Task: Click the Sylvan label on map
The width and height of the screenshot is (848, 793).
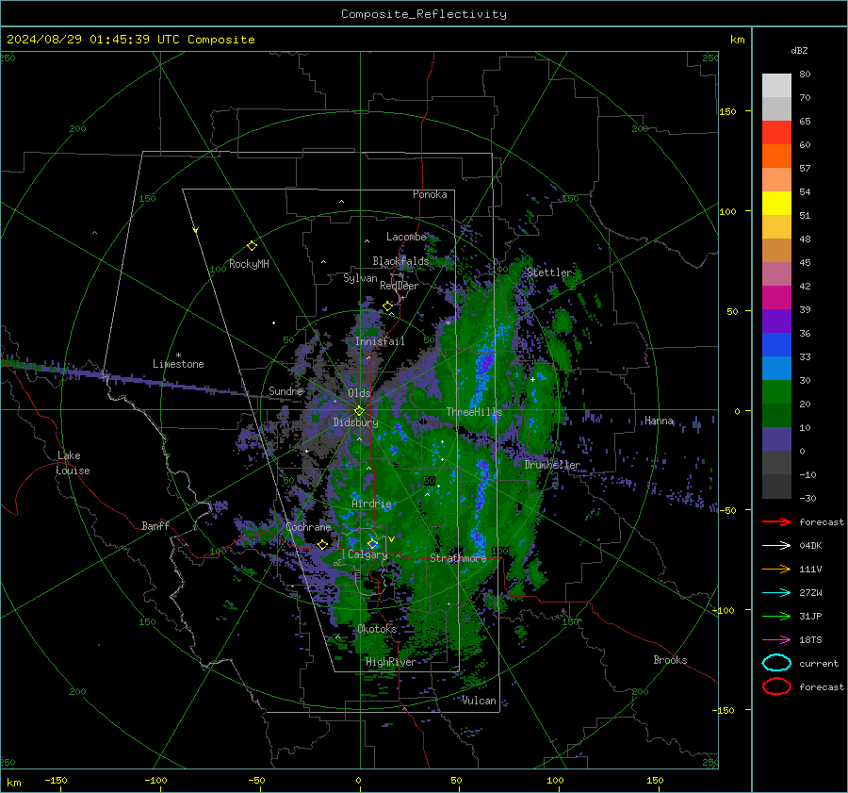Action: [x=360, y=278]
